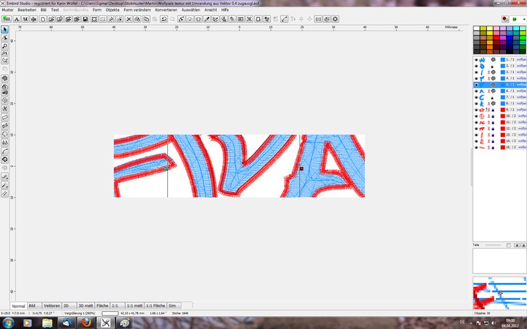Image resolution: width=527 pixels, height=329 pixels.
Task: Select the freehand polygon tool in left toolbar
Action: (5, 61)
